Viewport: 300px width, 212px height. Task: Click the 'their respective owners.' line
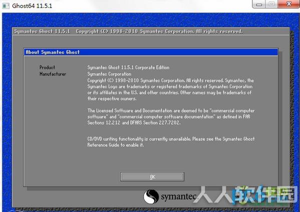[112, 98]
